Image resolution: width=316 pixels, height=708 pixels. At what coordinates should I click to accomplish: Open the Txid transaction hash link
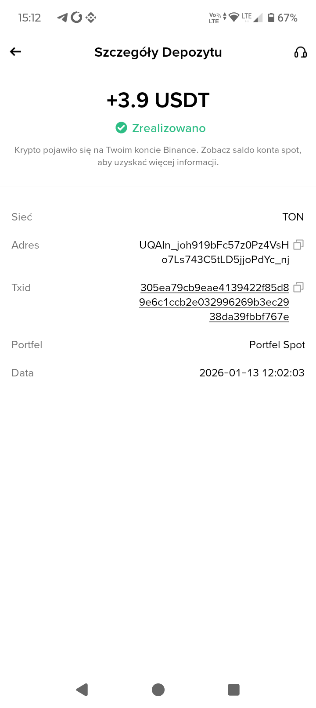pos(214,302)
